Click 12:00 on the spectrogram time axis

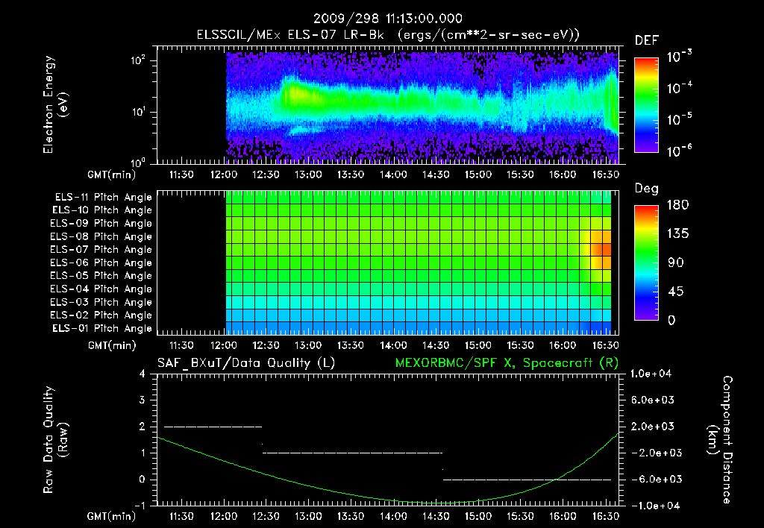[224, 175]
